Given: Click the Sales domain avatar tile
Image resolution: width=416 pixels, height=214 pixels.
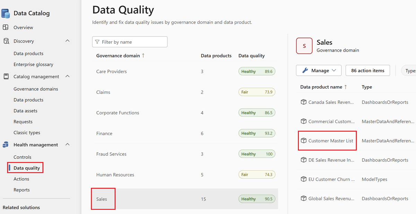Looking at the screenshot, I should point(304,46).
